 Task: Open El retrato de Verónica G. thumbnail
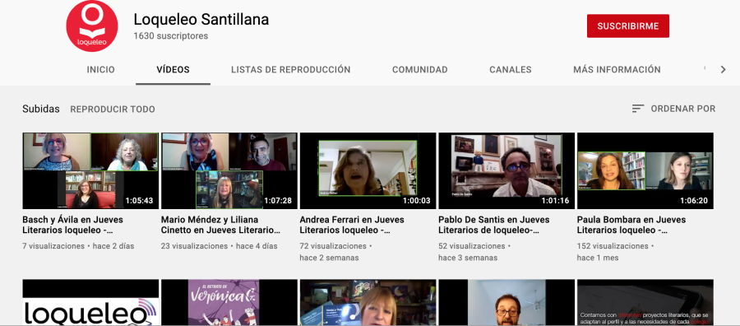[229, 302]
